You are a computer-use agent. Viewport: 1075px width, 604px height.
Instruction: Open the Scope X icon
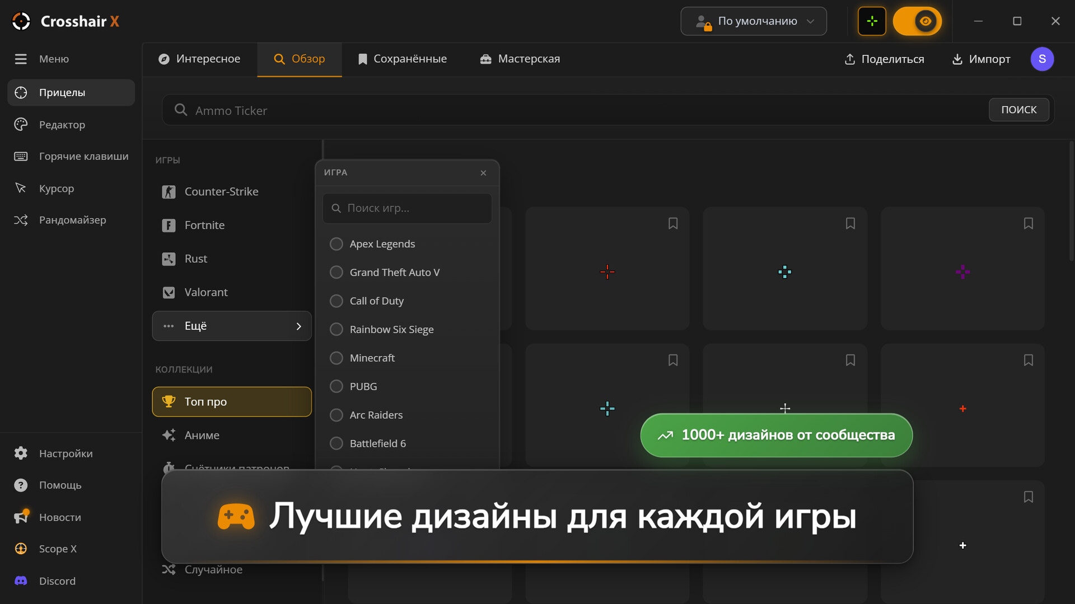21,549
